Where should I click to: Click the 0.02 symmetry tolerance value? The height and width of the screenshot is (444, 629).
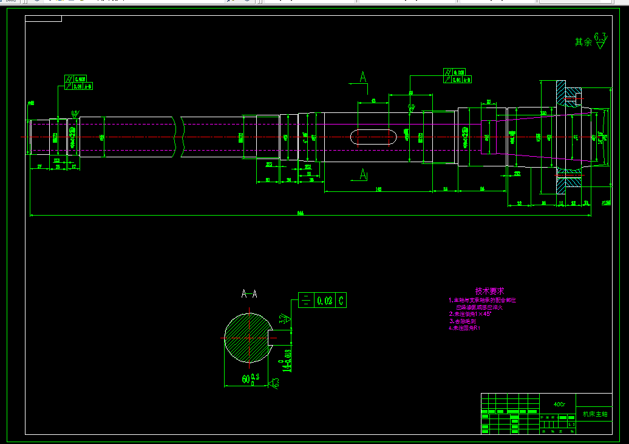point(325,301)
